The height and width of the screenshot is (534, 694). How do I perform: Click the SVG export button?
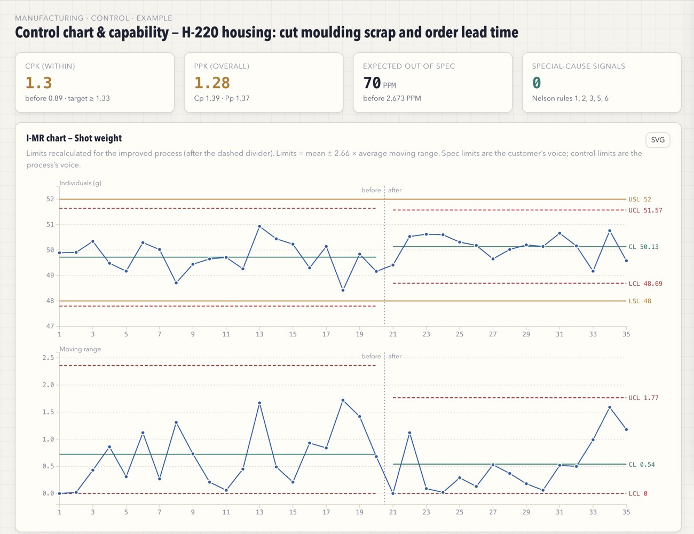pyautogui.click(x=658, y=140)
